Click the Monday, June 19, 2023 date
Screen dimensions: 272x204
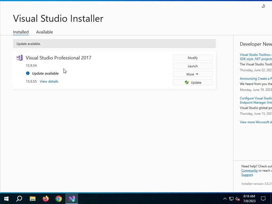coord(256,90)
